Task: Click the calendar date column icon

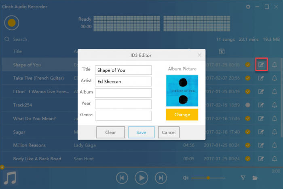Action: 222,51
